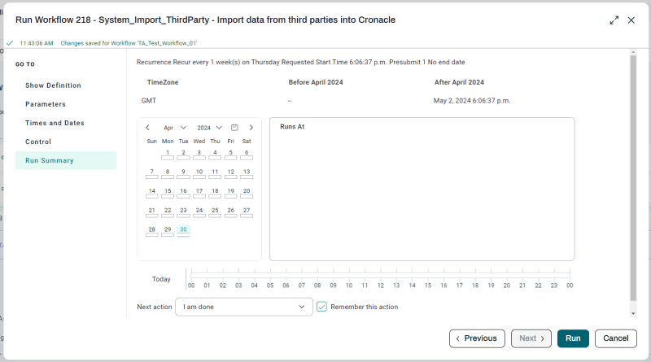Switch to Times and Dates section
Image resolution: width=651 pixels, height=362 pixels.
[x=55, y=123]
